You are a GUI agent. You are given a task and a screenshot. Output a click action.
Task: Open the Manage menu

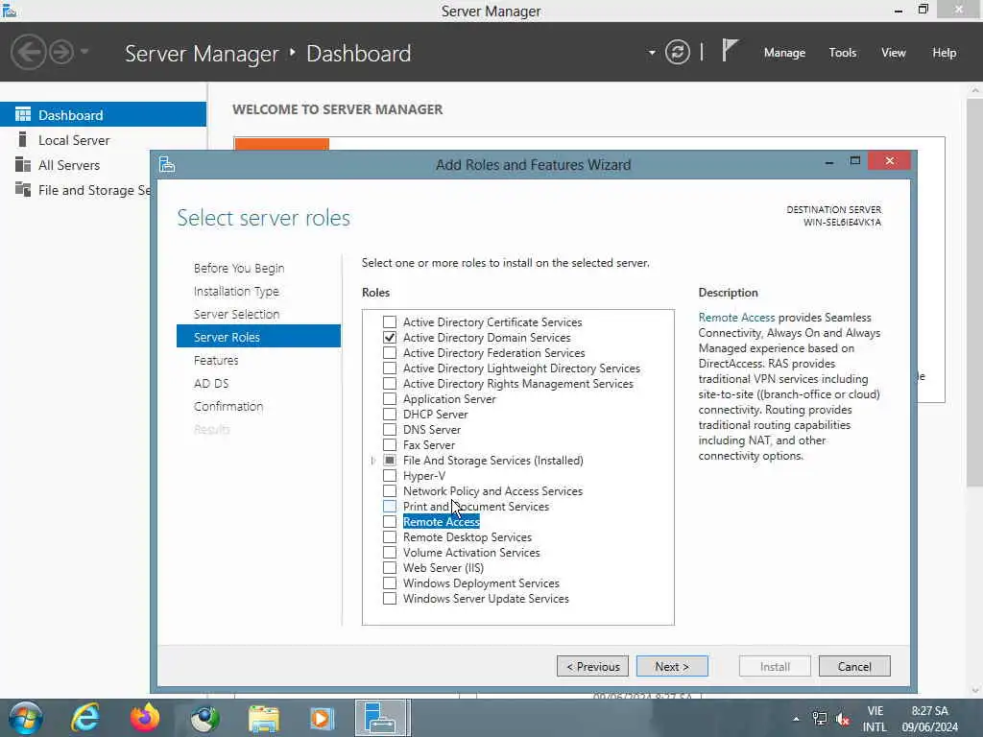pos(784,53)
